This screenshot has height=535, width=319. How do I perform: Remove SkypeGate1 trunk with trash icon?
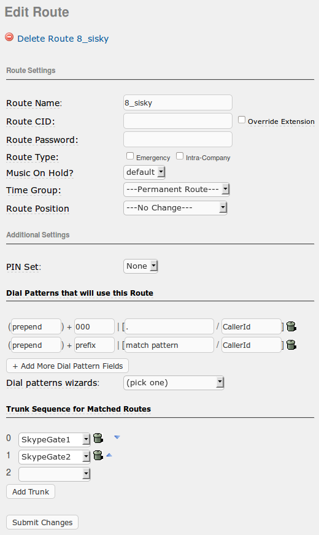point(98,438)
